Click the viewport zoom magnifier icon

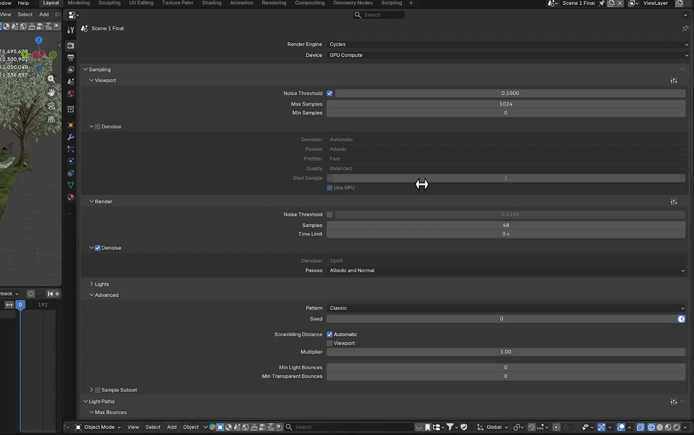coord(52,79)
